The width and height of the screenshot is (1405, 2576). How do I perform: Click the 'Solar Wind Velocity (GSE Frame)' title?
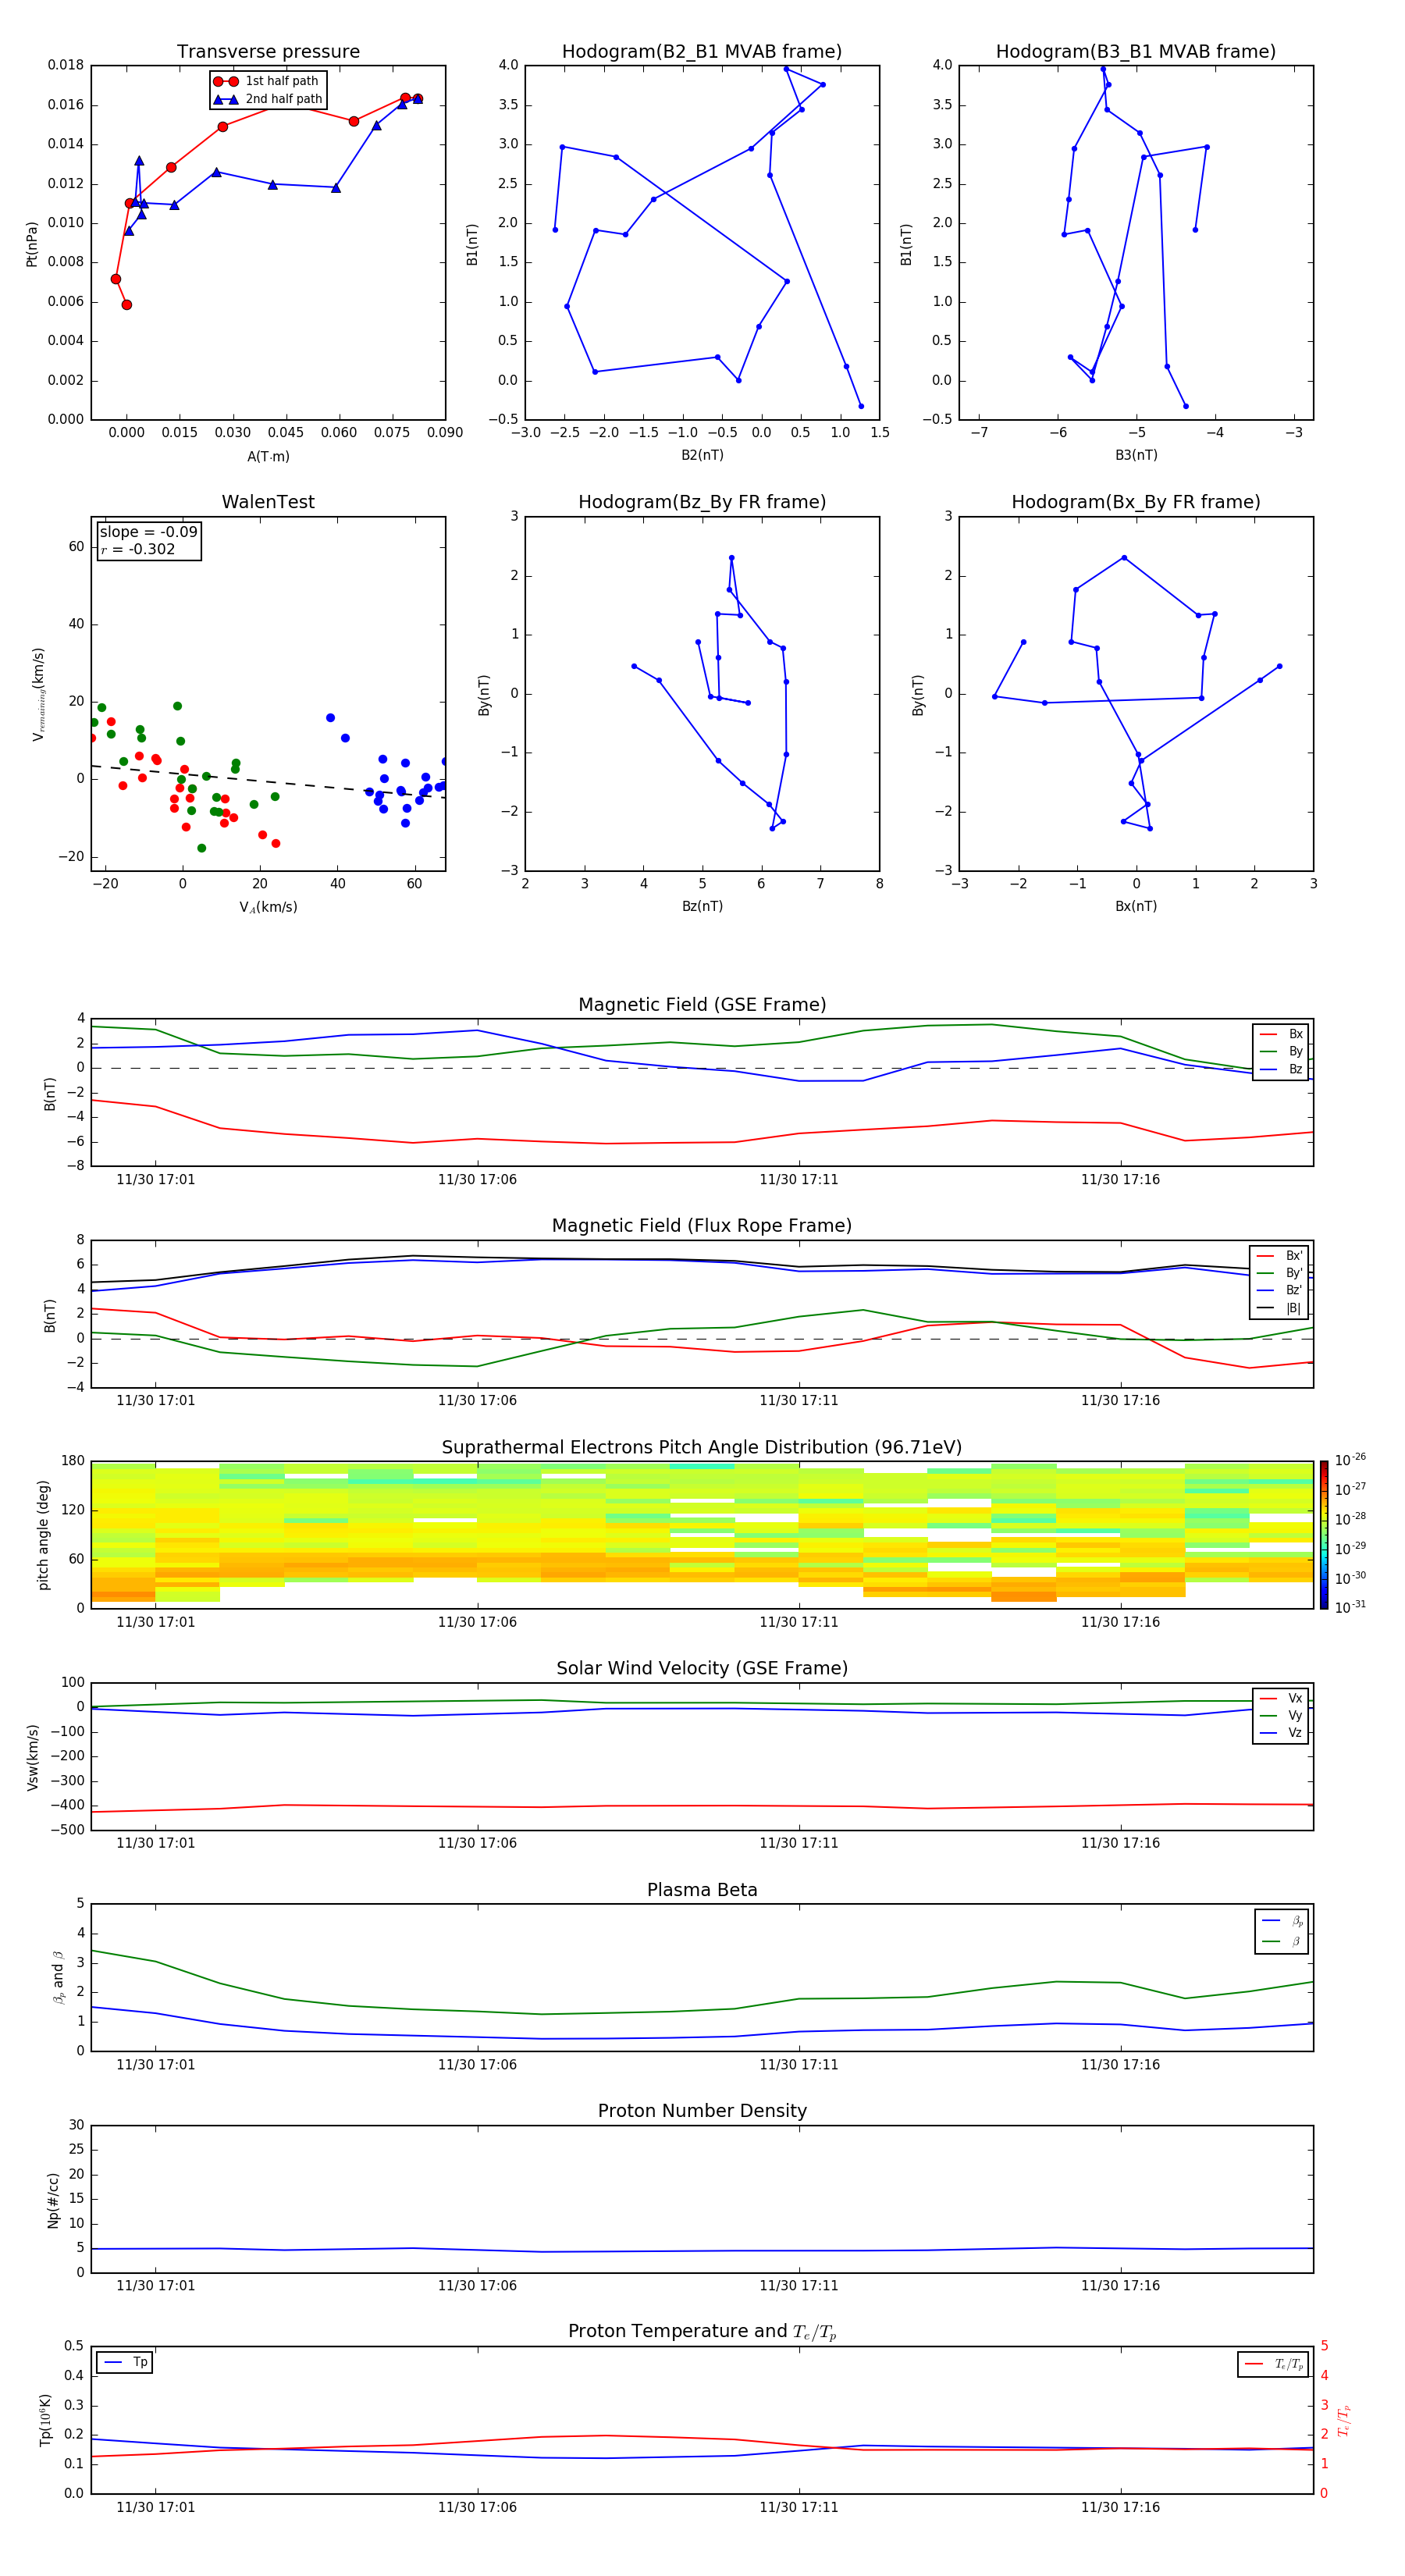click(702, 1669)
